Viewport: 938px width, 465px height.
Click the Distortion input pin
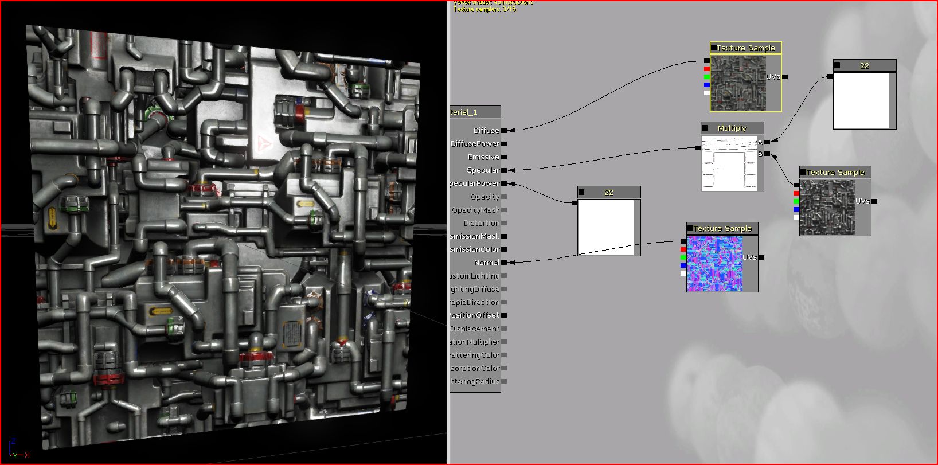(504, 223)
